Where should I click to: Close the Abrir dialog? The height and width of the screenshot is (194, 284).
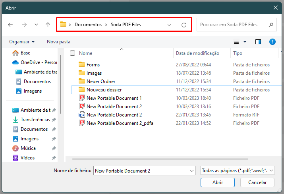(276, 8)
